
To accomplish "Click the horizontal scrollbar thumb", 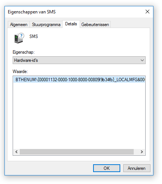I will [77, 152].
